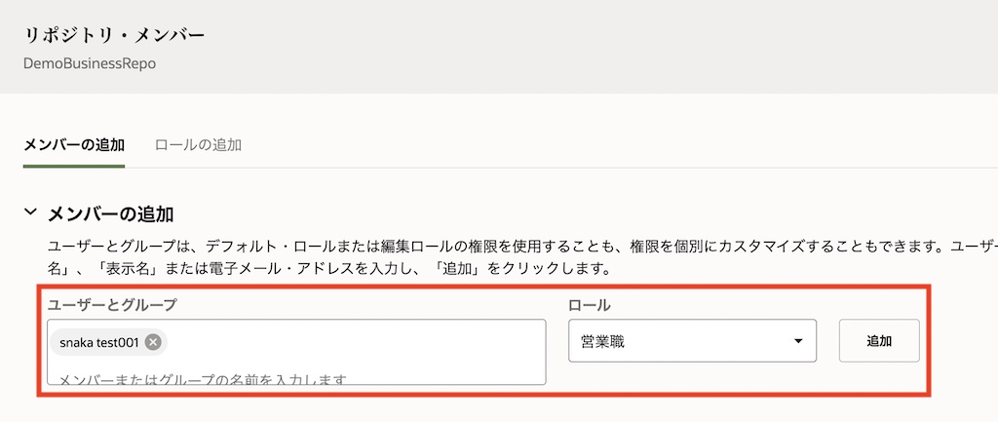Click the リポジトリ・メンバー page title

click(114, 36)
